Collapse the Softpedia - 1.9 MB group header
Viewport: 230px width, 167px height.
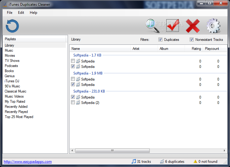tap(88, 73)
